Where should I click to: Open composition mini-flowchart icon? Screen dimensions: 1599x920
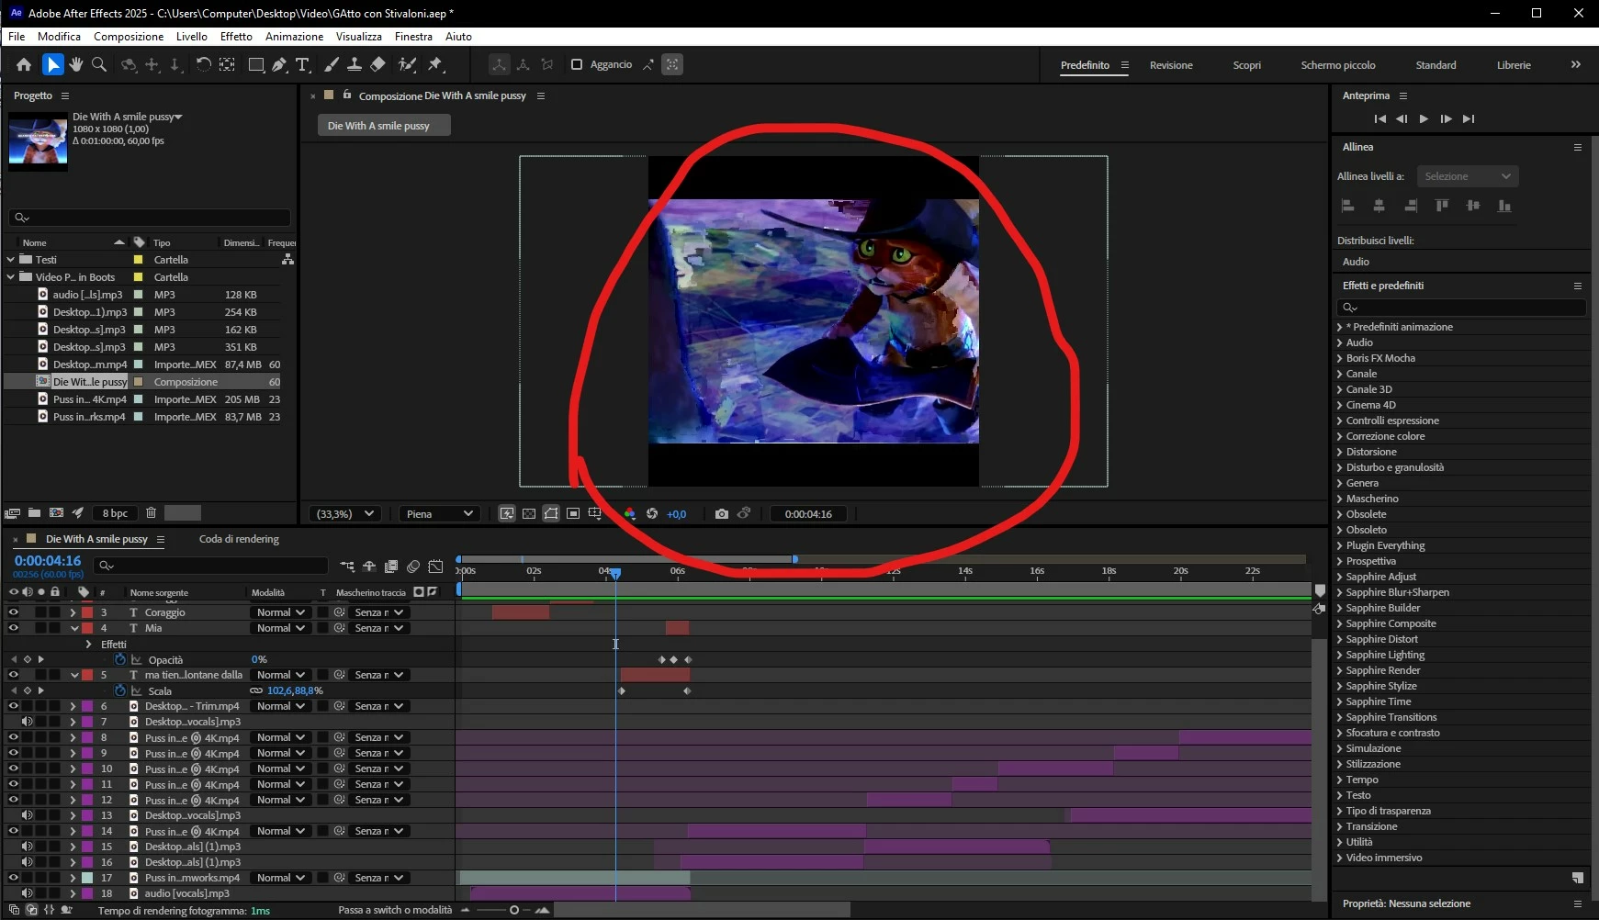tap(347, 567)
